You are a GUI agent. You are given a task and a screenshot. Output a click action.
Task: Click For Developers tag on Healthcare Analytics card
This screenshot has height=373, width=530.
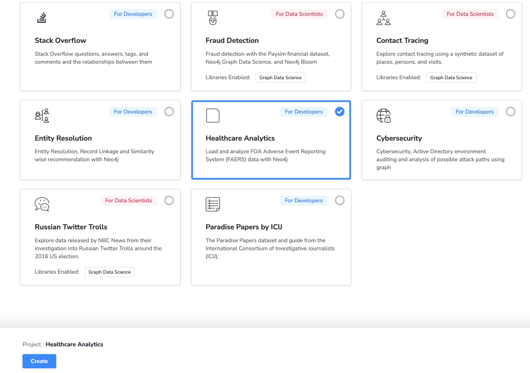(x=303, y=112)
